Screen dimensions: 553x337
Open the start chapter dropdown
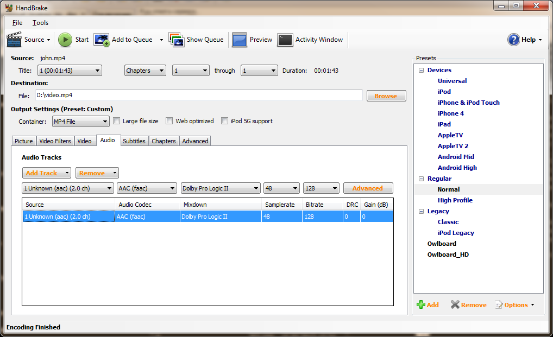191,71
